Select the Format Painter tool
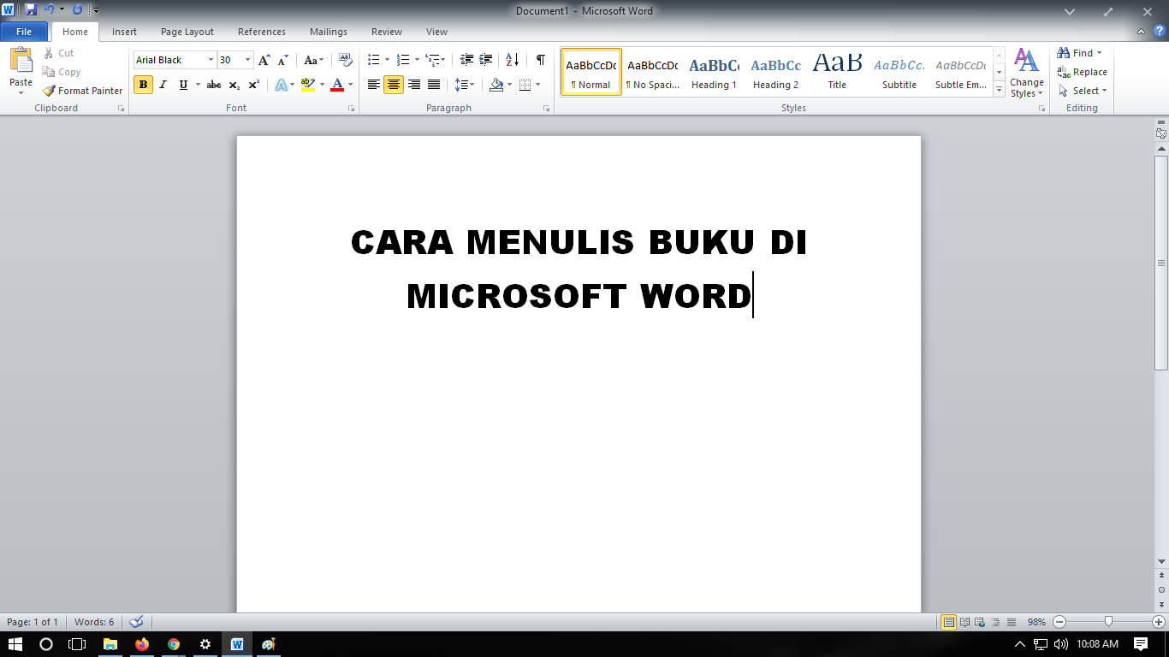This screenshot has width=1169, height=657. pos(82,91)
